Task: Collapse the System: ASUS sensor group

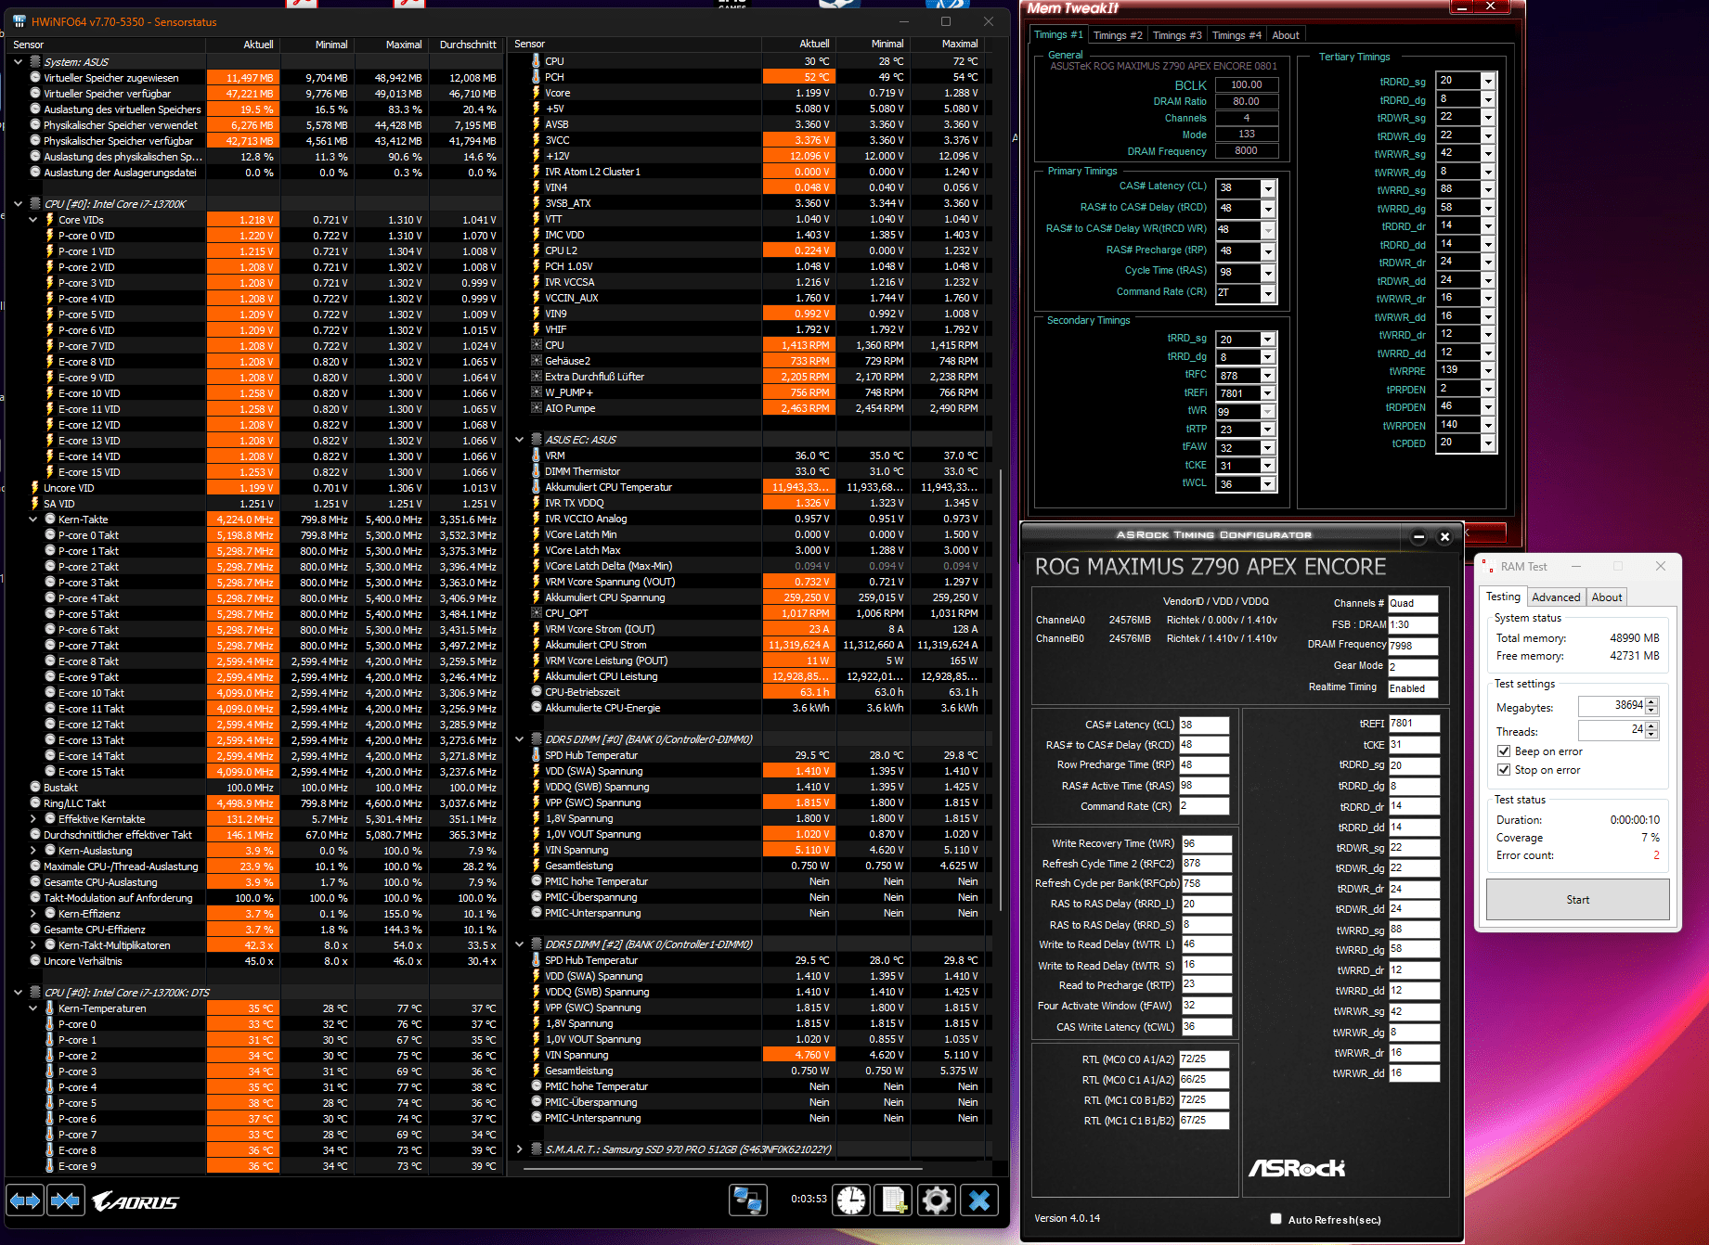Action: 18,62
